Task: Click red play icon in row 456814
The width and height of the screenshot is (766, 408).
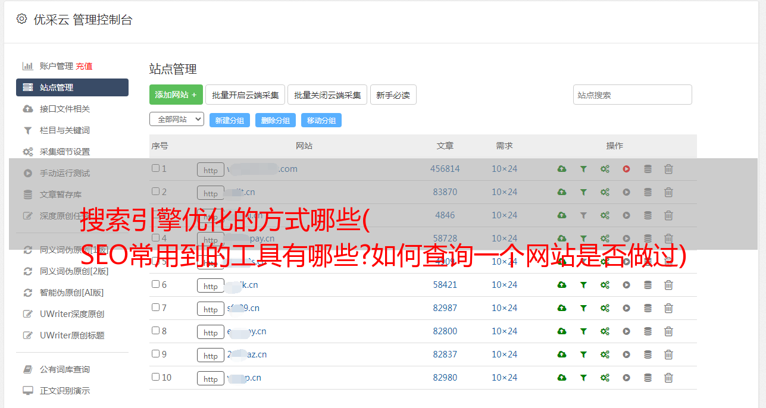Action: pyautogui.click(x=626, y=169)
